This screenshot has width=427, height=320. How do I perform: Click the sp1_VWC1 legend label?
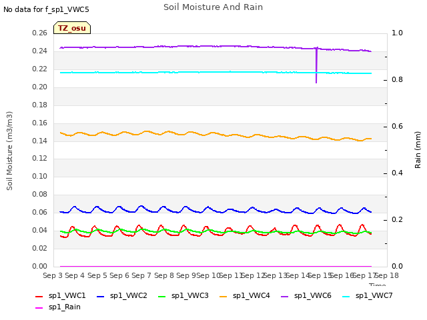point(67,295)
